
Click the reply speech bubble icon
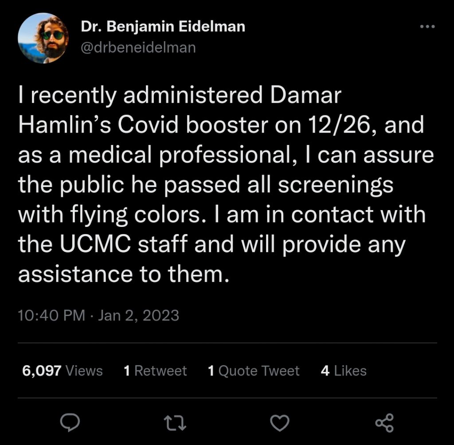[x=70, y=422]
